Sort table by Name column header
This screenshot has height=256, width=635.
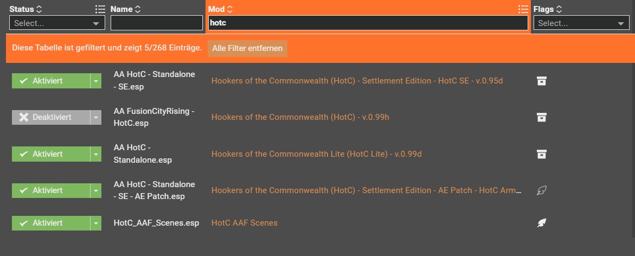coord(125,9)
